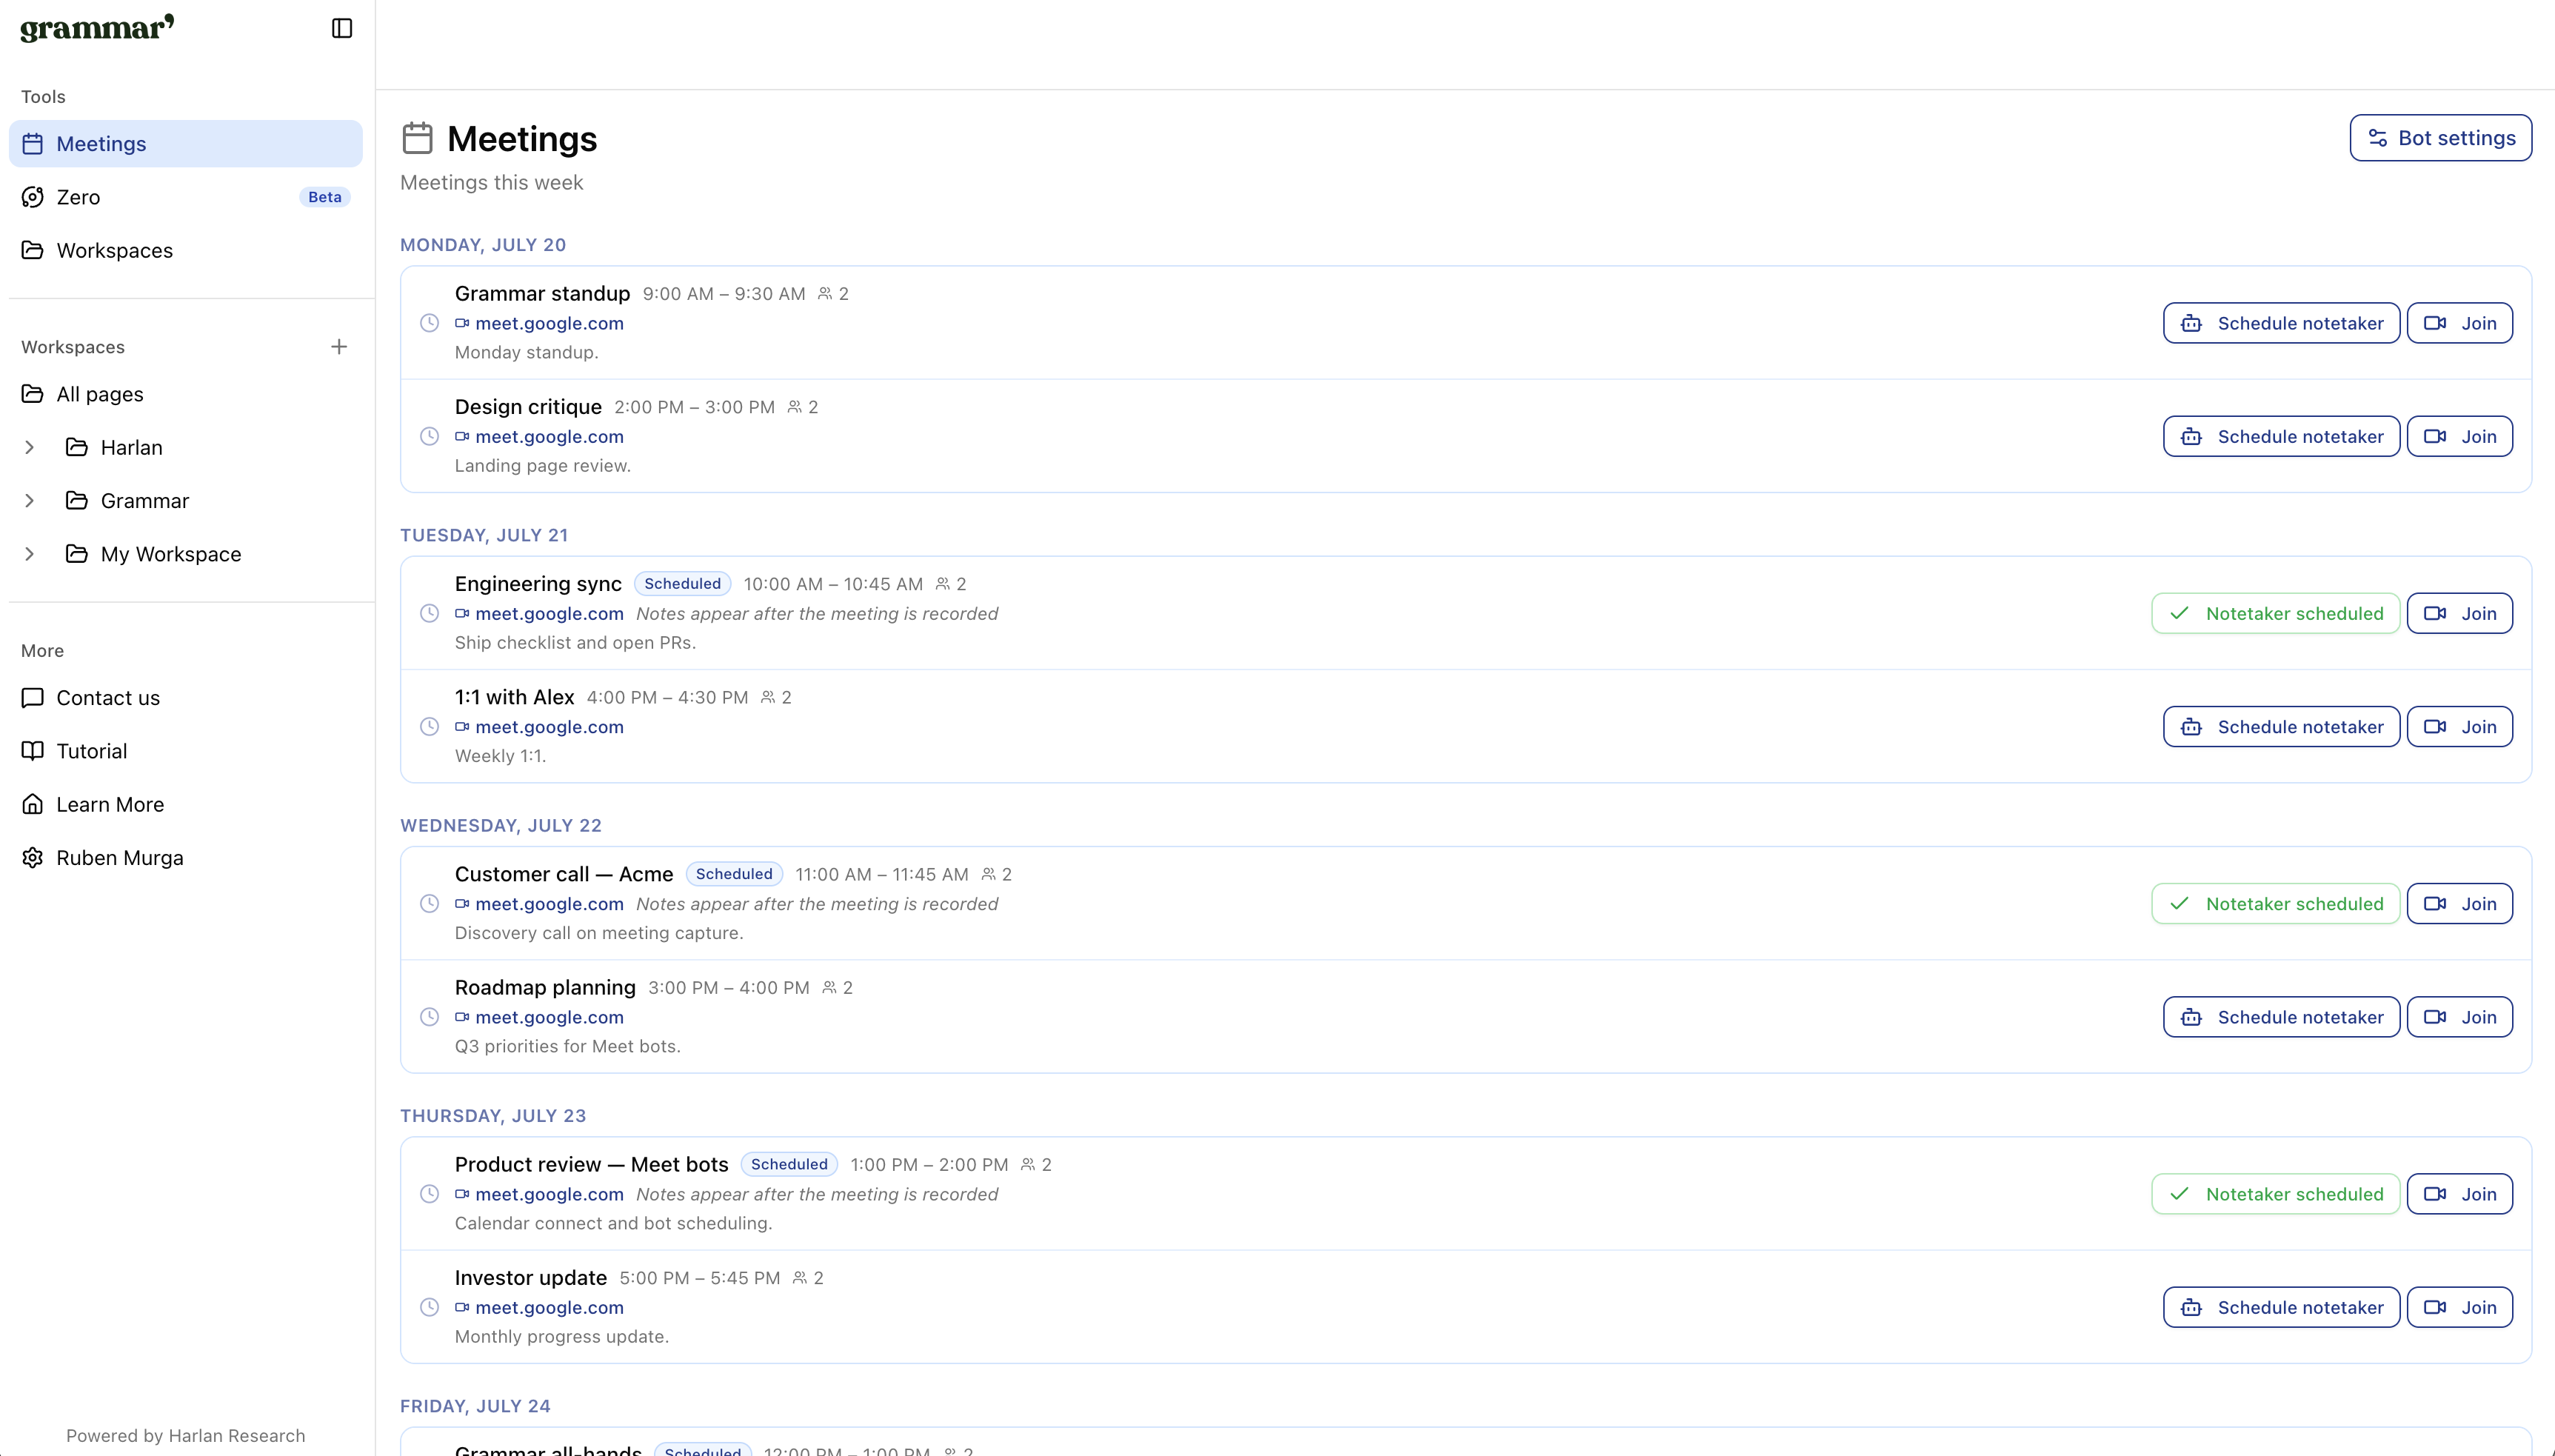2555x1456 pixels.
Task: Click the clock icon beside Engineering sync
Action: tap(429, 613)
